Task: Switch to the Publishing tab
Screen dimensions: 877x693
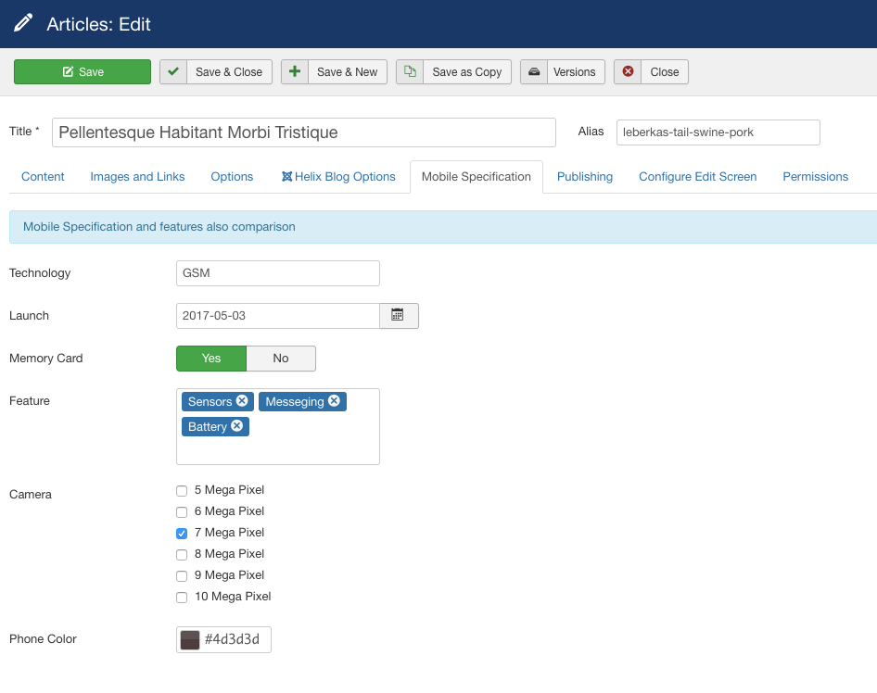Action: coord(585,176)
